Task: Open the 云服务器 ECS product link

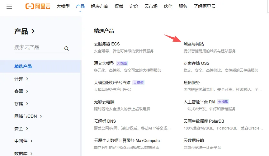Action: coord(107,44)
